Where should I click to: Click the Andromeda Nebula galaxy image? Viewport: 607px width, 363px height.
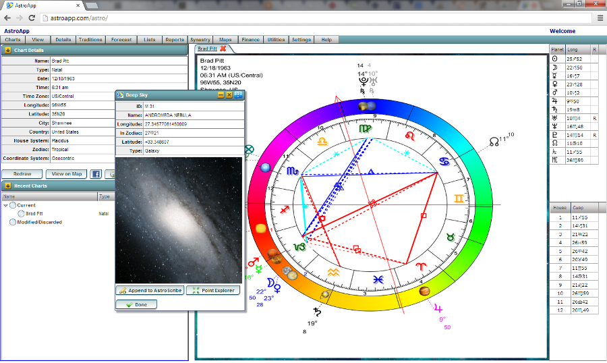pyautogui.click(x=179, y=220)
